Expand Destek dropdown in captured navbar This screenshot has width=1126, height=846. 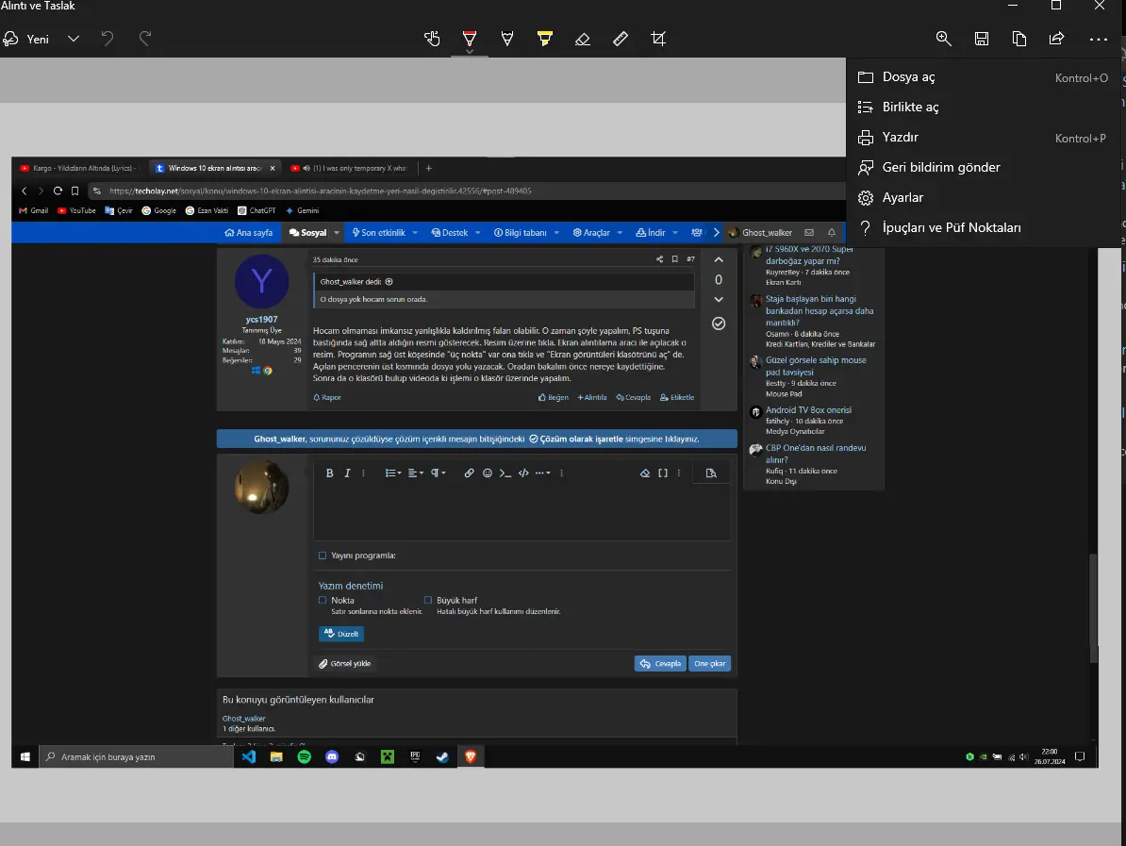point(477,233)
